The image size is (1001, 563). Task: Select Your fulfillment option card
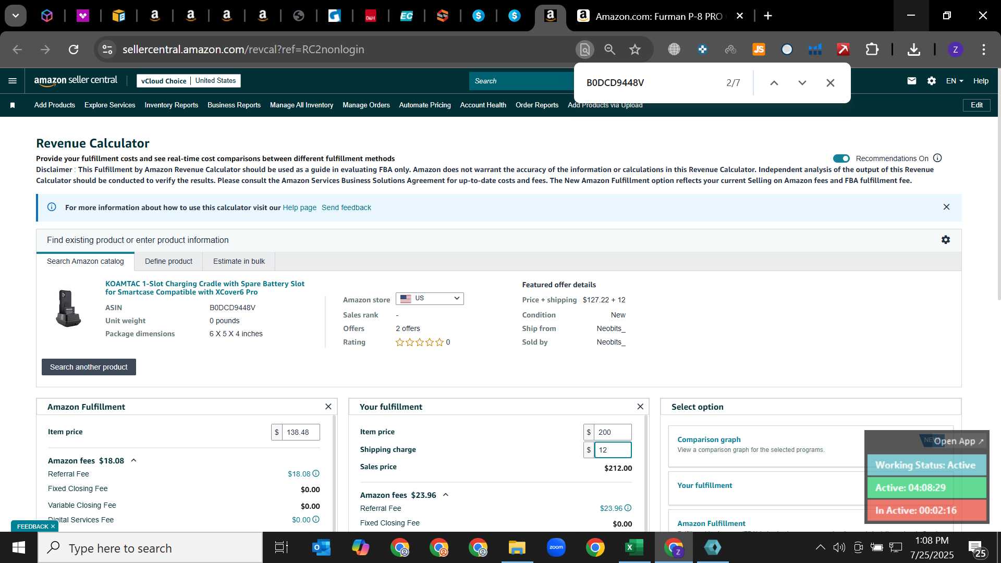[x=704, y=485]
